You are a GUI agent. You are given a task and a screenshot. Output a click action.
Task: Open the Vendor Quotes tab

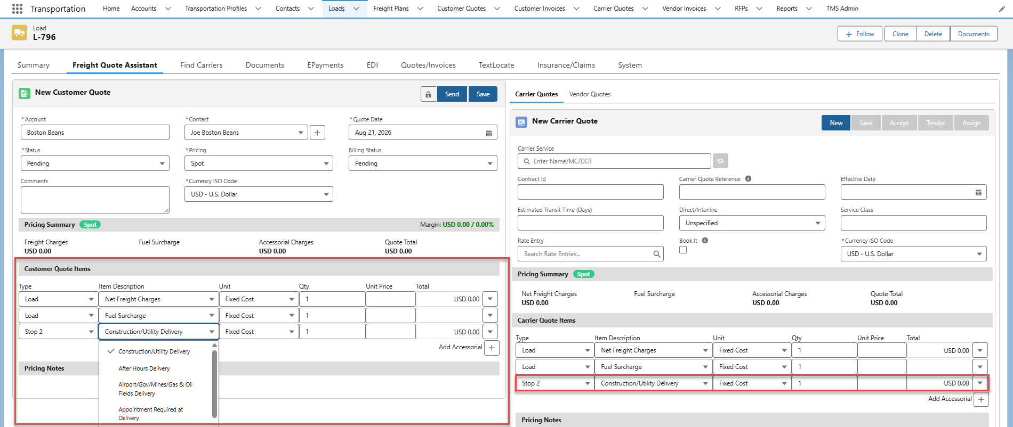(x=590, y=94)
